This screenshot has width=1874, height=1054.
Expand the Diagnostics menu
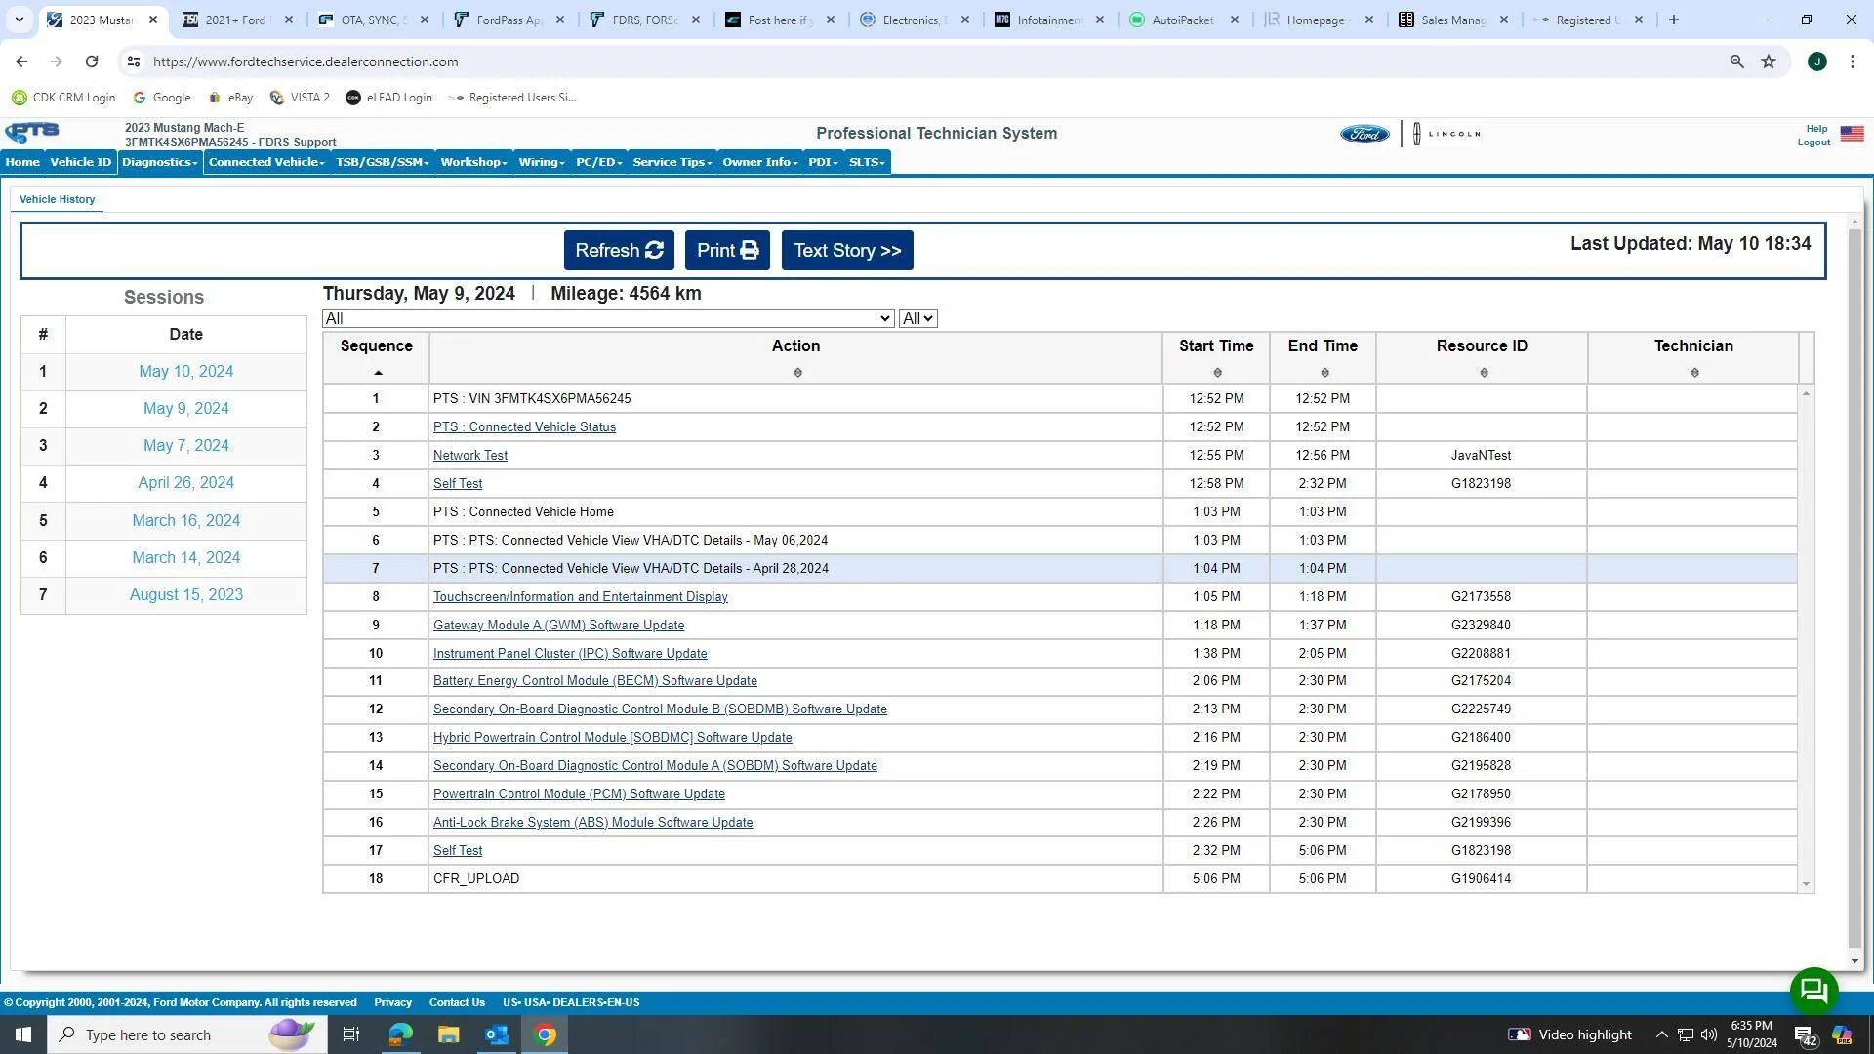[x=160, y=162]
